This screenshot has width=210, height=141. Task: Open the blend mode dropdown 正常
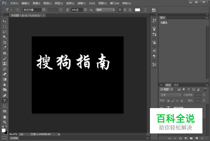(x=170, y=95)
